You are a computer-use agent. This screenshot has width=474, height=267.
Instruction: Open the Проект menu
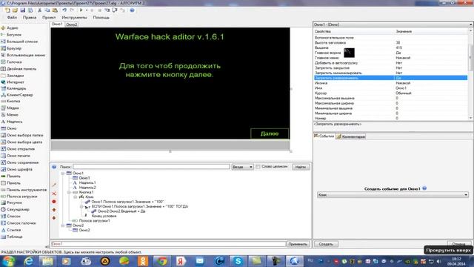[x=49, y=18]
